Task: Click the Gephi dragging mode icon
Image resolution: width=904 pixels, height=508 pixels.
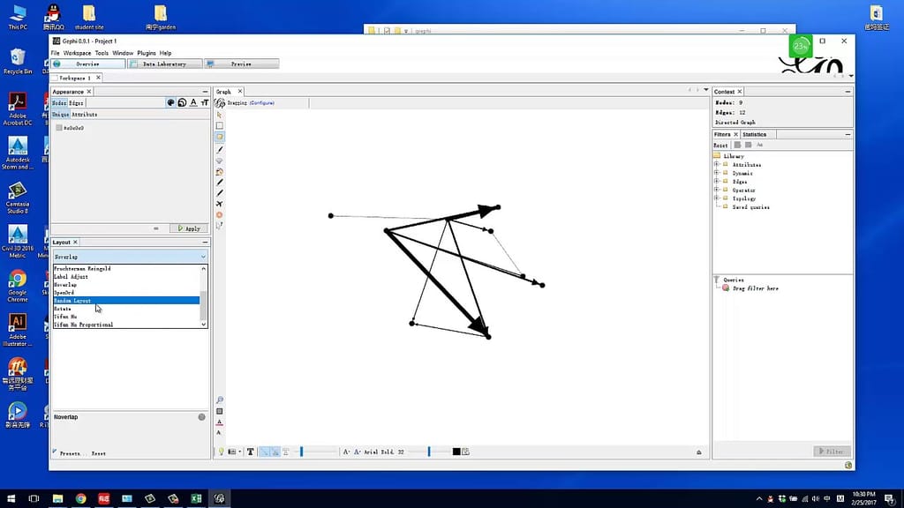Action: click(220, 102)
